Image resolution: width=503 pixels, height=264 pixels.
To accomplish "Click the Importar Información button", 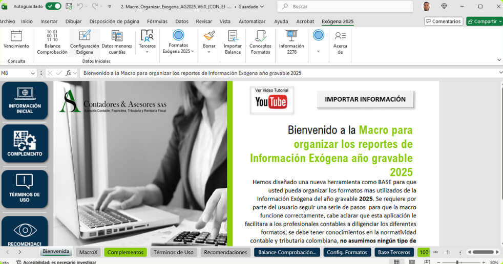I will (x=365, y=99).
